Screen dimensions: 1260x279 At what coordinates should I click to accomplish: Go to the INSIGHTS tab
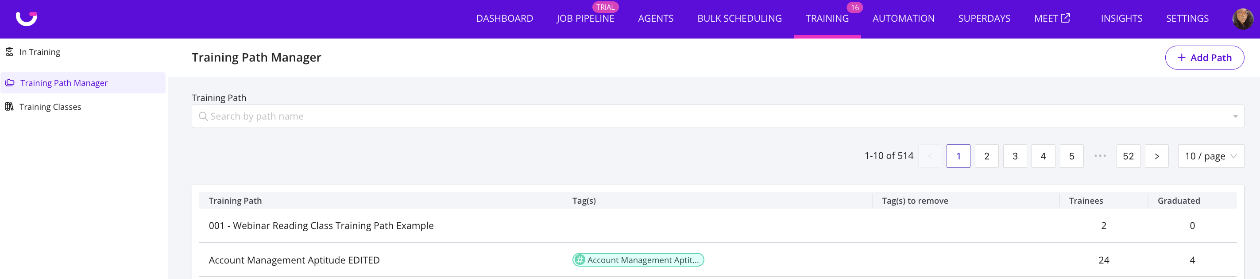[x=1121, y=19]
